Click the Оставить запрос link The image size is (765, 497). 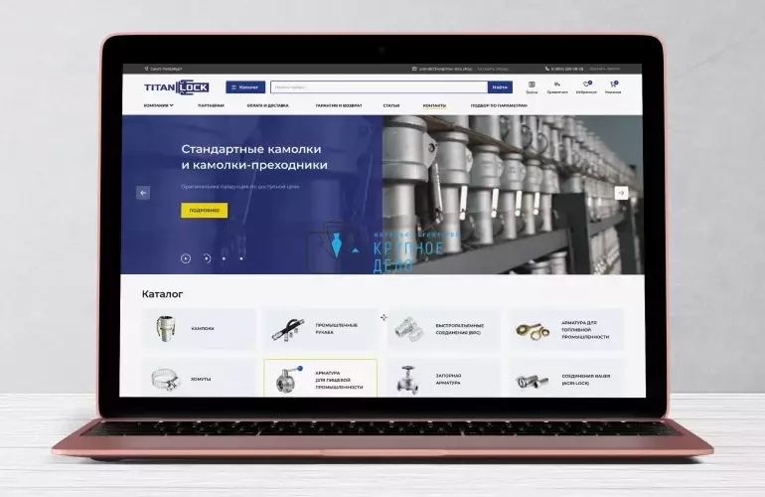[x=493, y=69]
